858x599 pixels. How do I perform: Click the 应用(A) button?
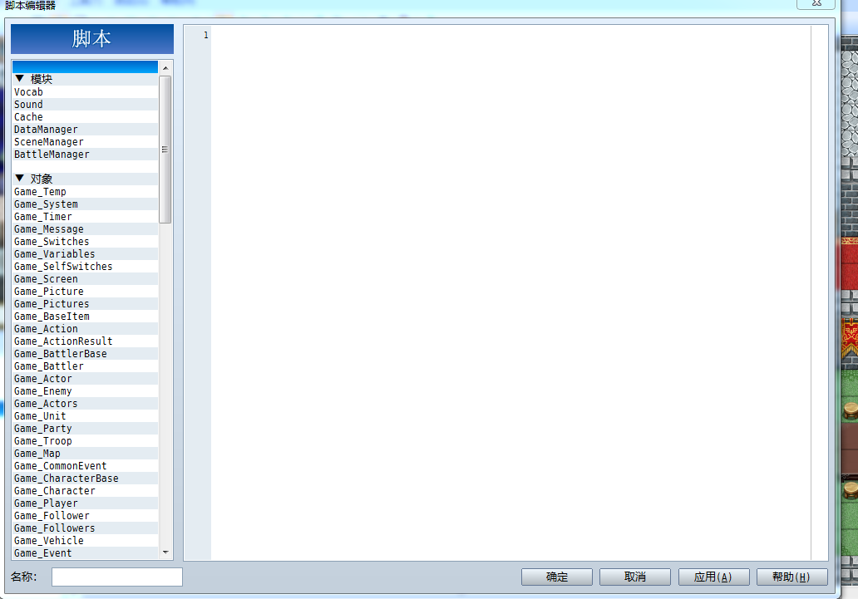click(713, 577)
